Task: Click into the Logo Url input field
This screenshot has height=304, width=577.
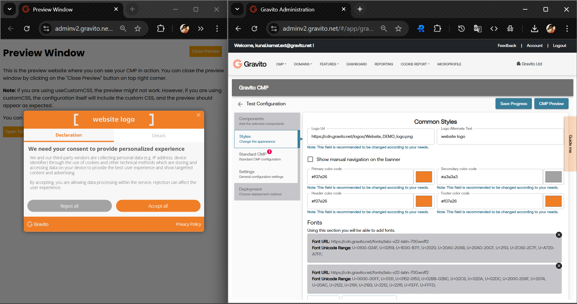Action: tap(370, 137)
